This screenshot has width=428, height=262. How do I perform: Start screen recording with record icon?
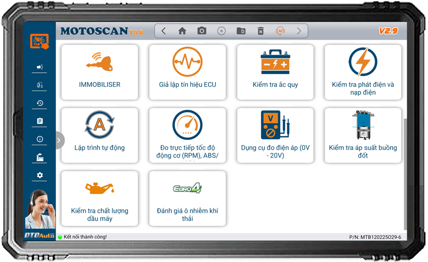[221, 31]
